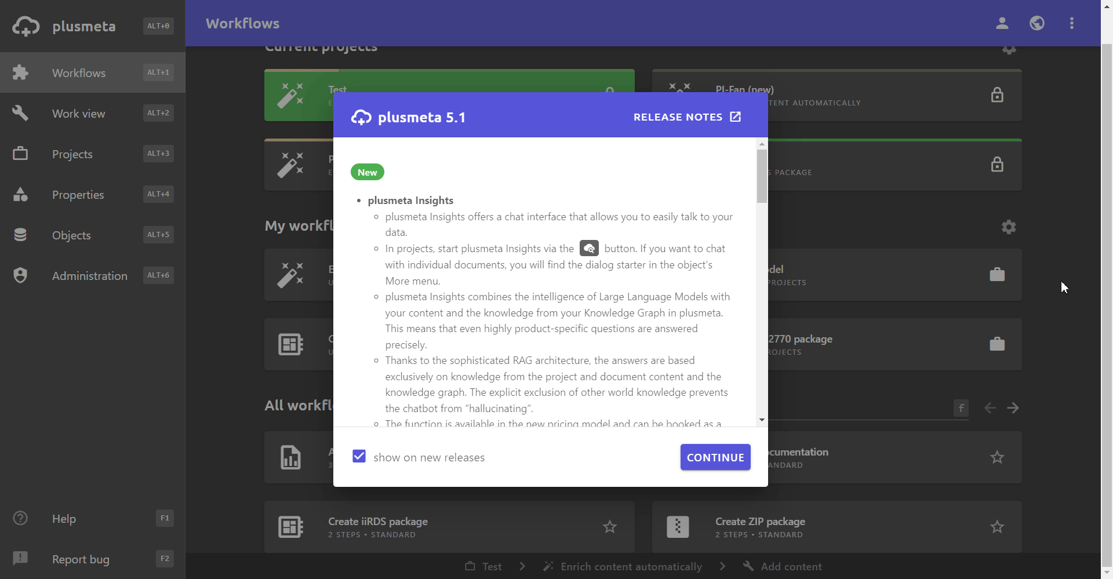Click the filter icon in All workflows search
Image resolution: width=1113 pixels, height=579 pixels.
click(x=961, y=408)
